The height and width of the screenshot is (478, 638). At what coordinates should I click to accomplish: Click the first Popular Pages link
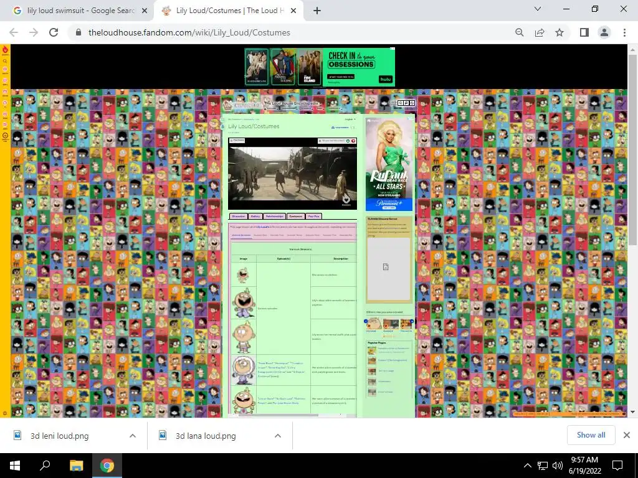[393, 348]
